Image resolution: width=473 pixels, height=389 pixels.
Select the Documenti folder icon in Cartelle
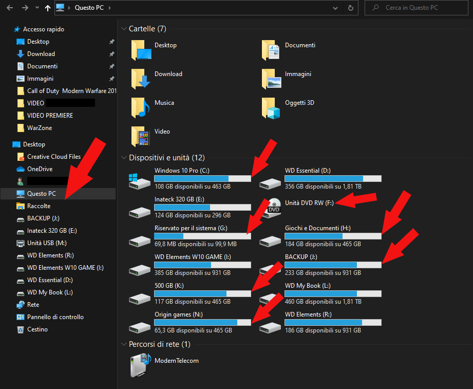[x=271, y=50]
